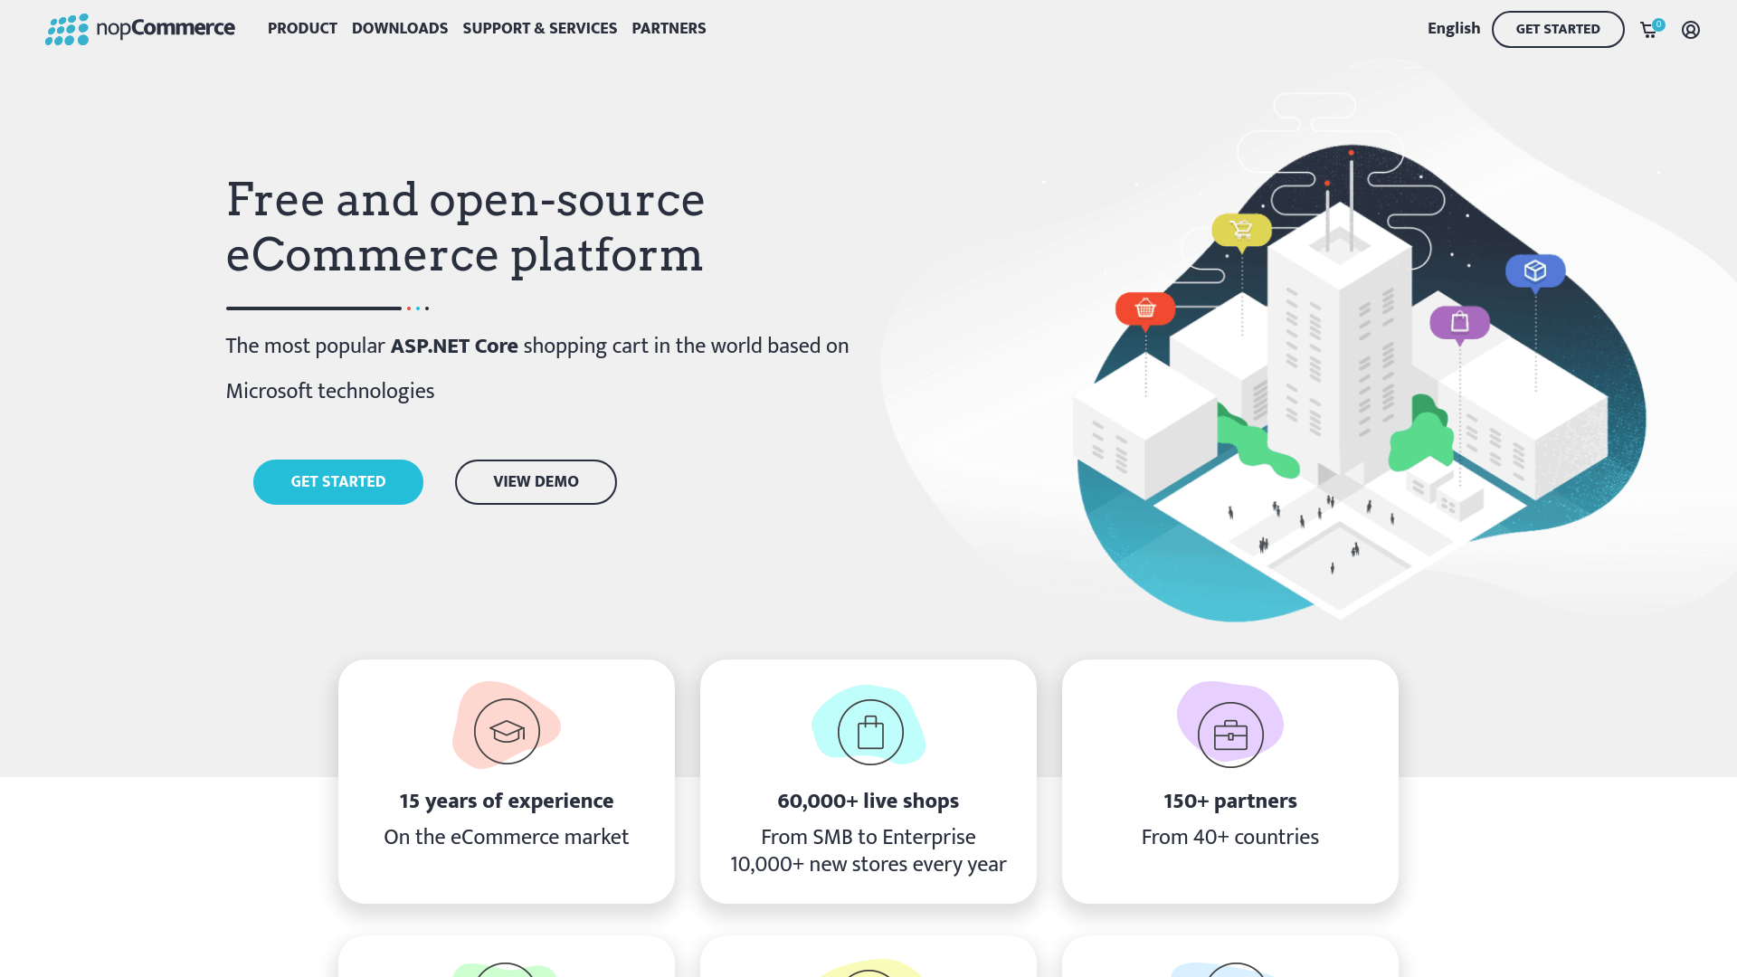Screen dimensions: 1737x977
Task: Click the blue GET STARTED hero button
Action: 338,482
